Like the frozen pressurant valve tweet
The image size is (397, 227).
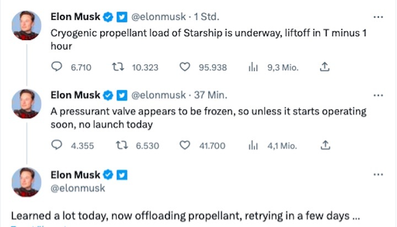(185, 146)
